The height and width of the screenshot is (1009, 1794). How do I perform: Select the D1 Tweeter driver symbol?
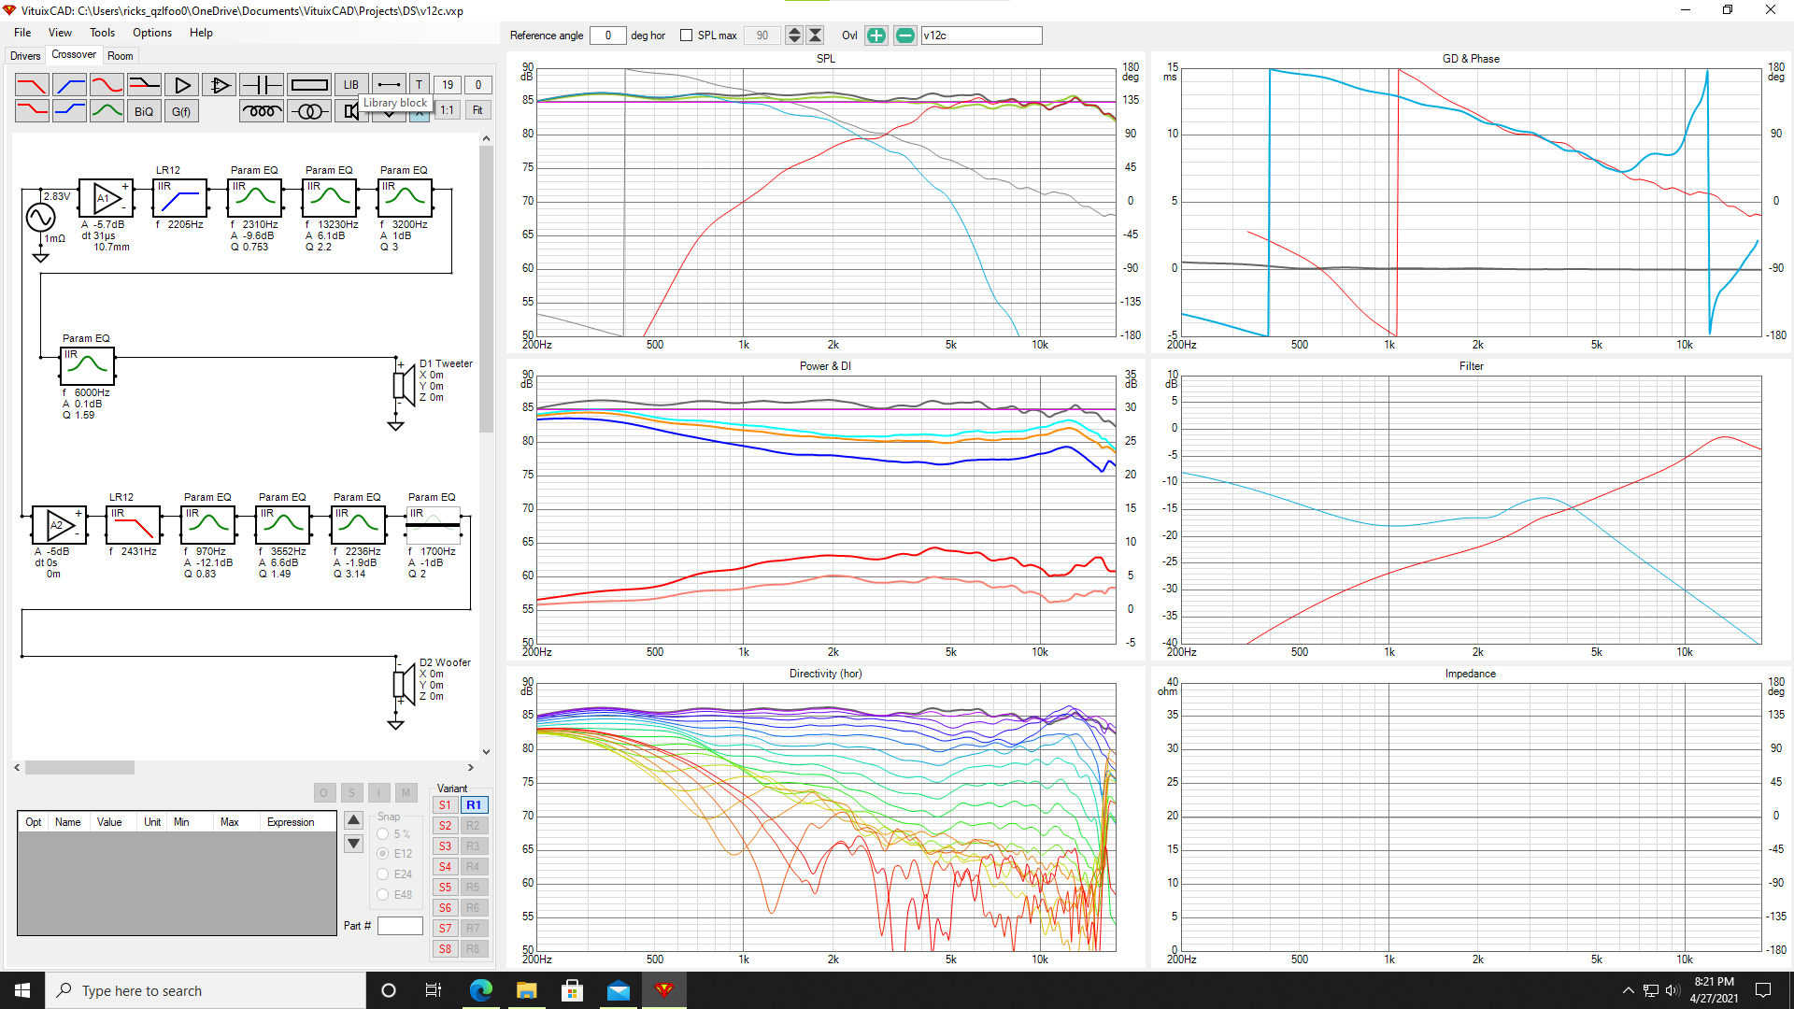(x=404, y=385)
